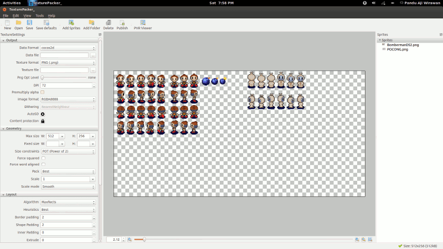Open the Tools menu
443x249 pixels.
point(39,15)
